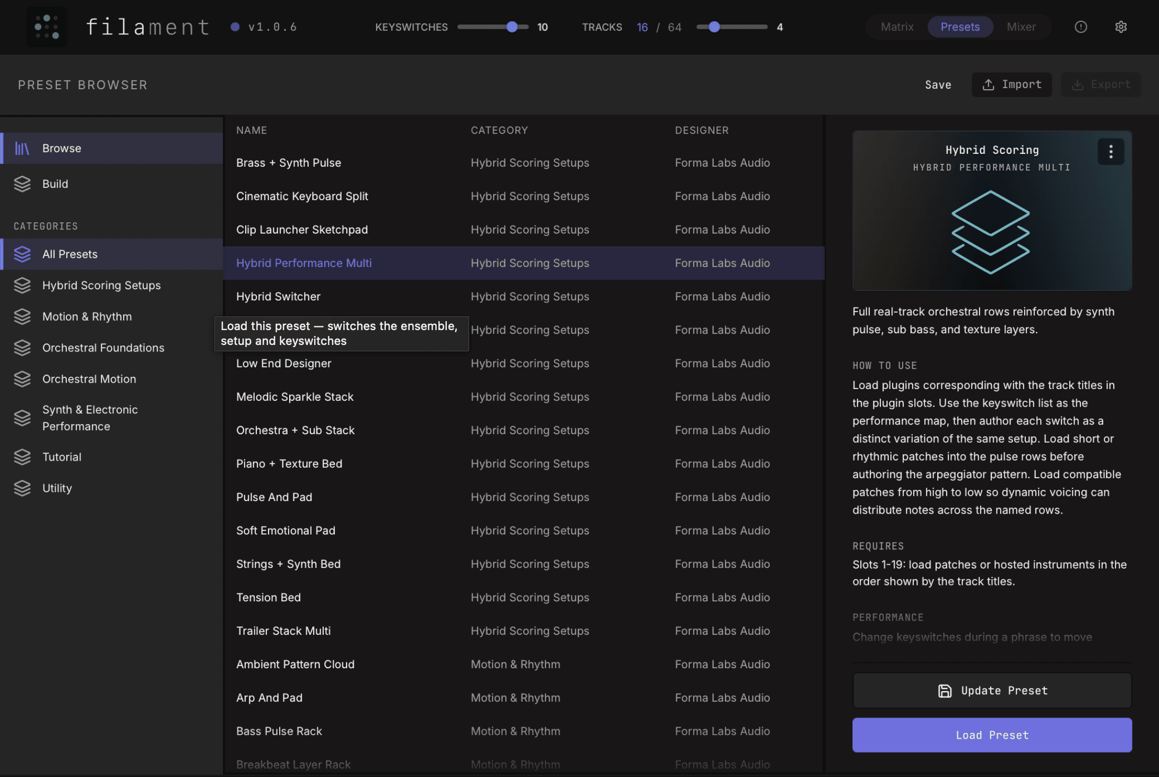Show the All Presets category
The height and width of the screenshot is (777, 1159).
[111, 254]
